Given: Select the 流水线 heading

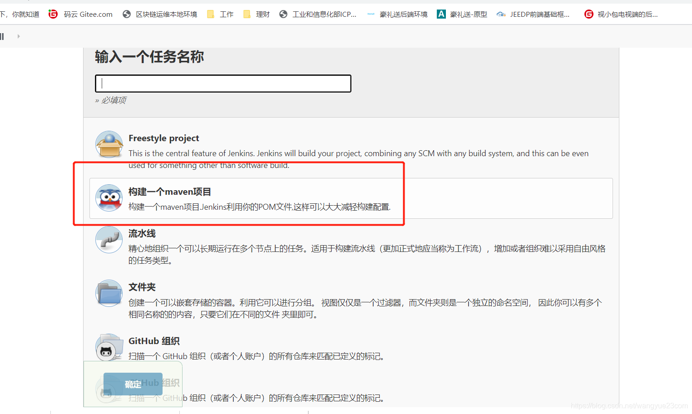Looking at the screenshot, I should pyautogui.click(x=142, y=233).
